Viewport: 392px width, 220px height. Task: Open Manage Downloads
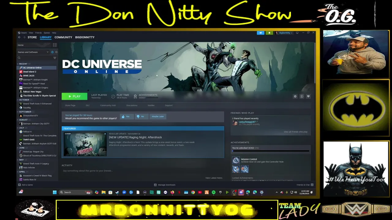[x=165, y=185]
